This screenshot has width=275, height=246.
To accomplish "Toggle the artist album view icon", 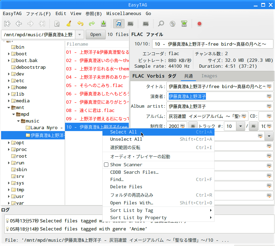I will (x=130, y=24).
